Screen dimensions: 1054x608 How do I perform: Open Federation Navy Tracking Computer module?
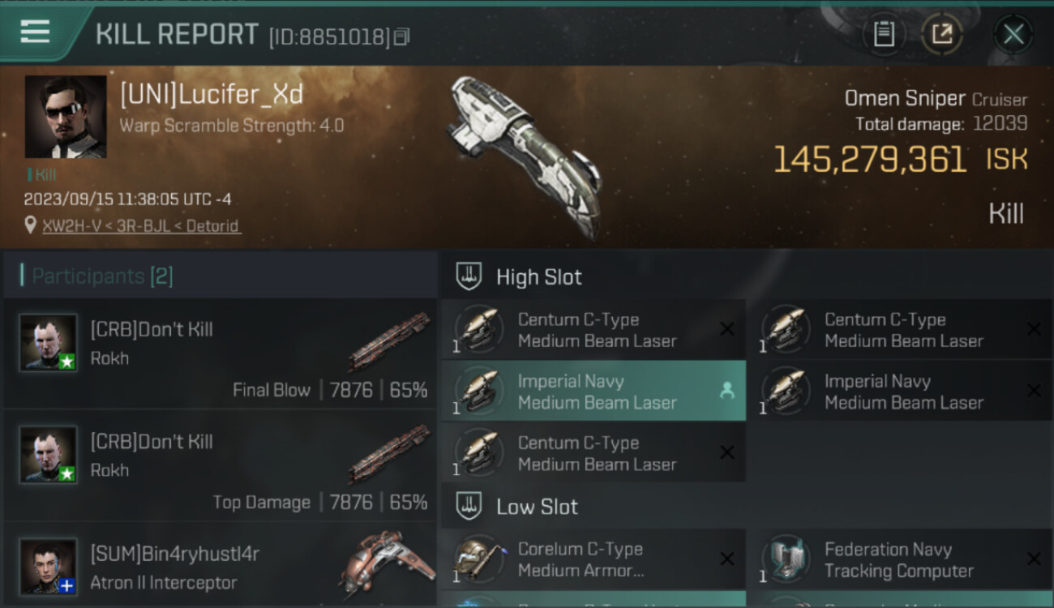pyautogui.click(x=900, y=559)
